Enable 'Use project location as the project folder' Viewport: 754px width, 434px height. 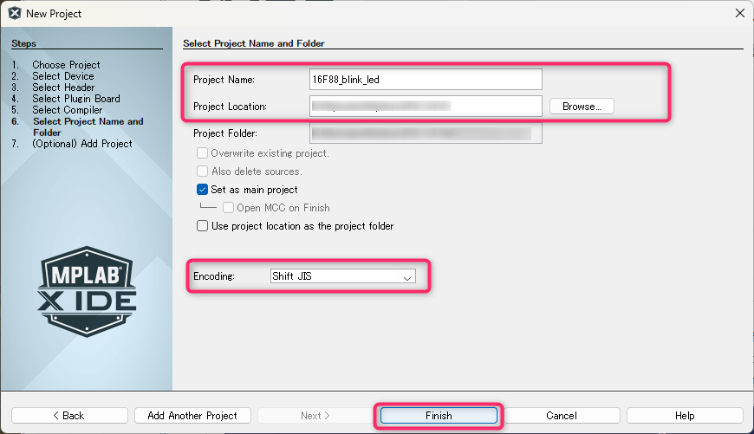(x=202, y=226)
